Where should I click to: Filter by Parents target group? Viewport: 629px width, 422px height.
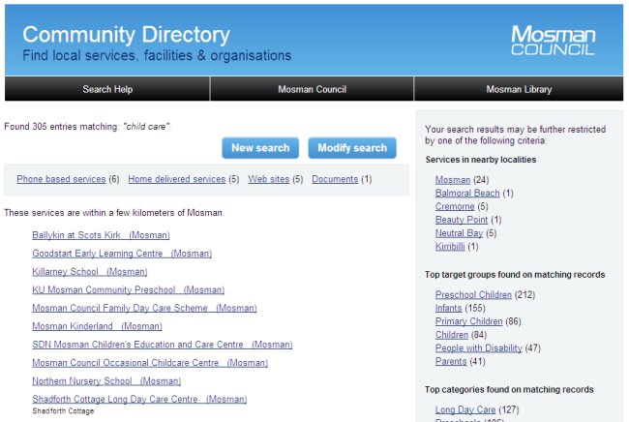pos(451,361)
